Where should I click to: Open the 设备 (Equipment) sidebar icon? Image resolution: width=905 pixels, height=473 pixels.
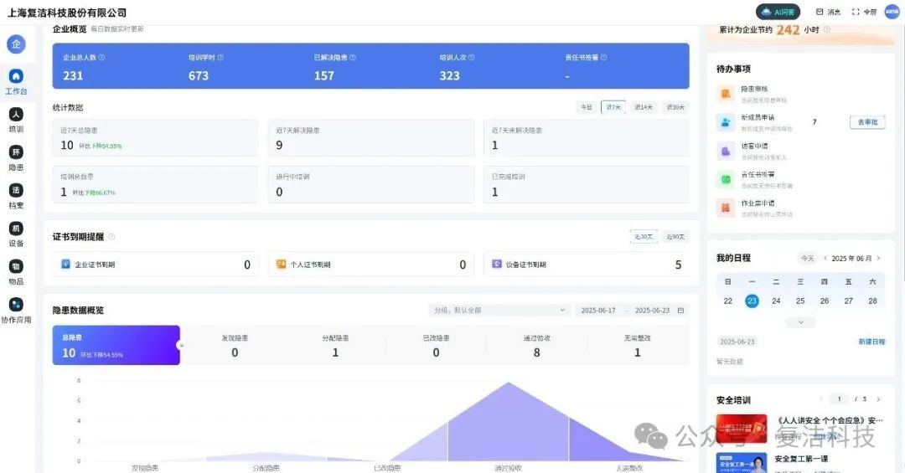pyautogui.click(x=16, y=229)
